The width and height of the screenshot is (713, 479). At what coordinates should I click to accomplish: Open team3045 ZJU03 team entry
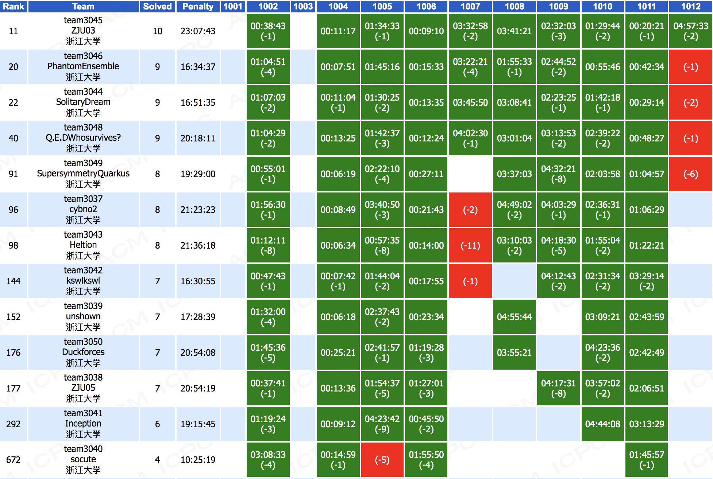83,31
